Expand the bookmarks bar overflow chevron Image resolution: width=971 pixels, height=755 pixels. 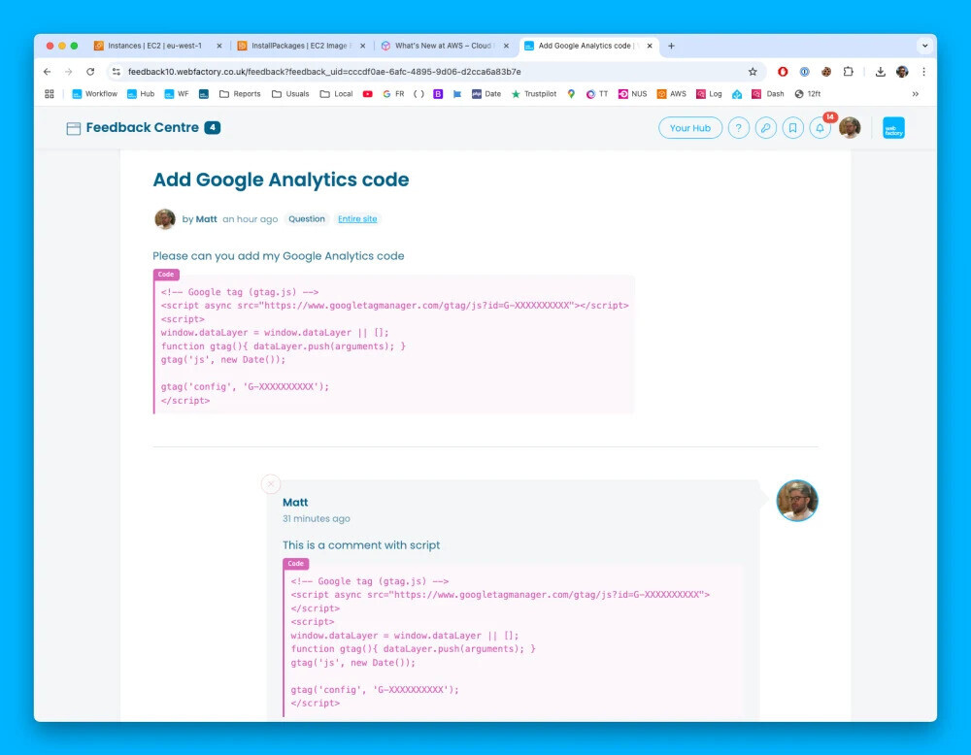click(x=915, y=93)
